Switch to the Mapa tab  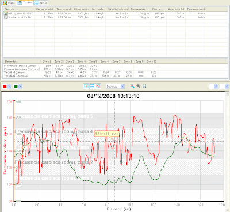9,3
